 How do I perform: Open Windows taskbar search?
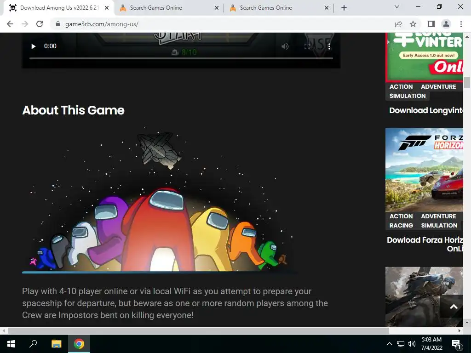click(33, 344)
